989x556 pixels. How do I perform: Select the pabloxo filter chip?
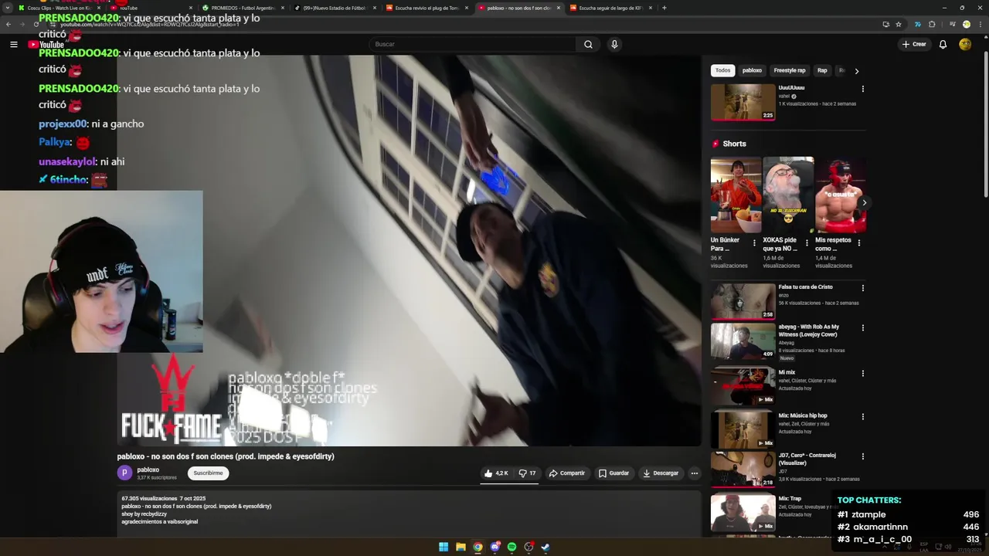pyautogui.click(x=752, y=70)
